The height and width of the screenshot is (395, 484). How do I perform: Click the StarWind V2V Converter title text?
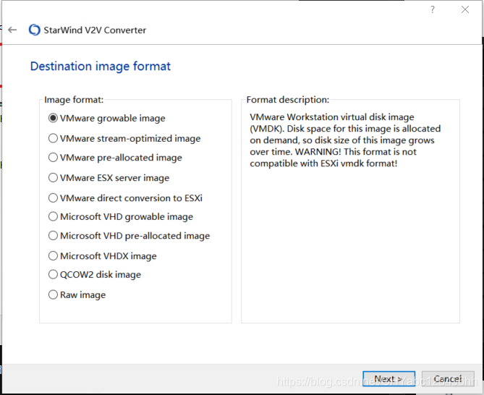[x=95, y=30]
